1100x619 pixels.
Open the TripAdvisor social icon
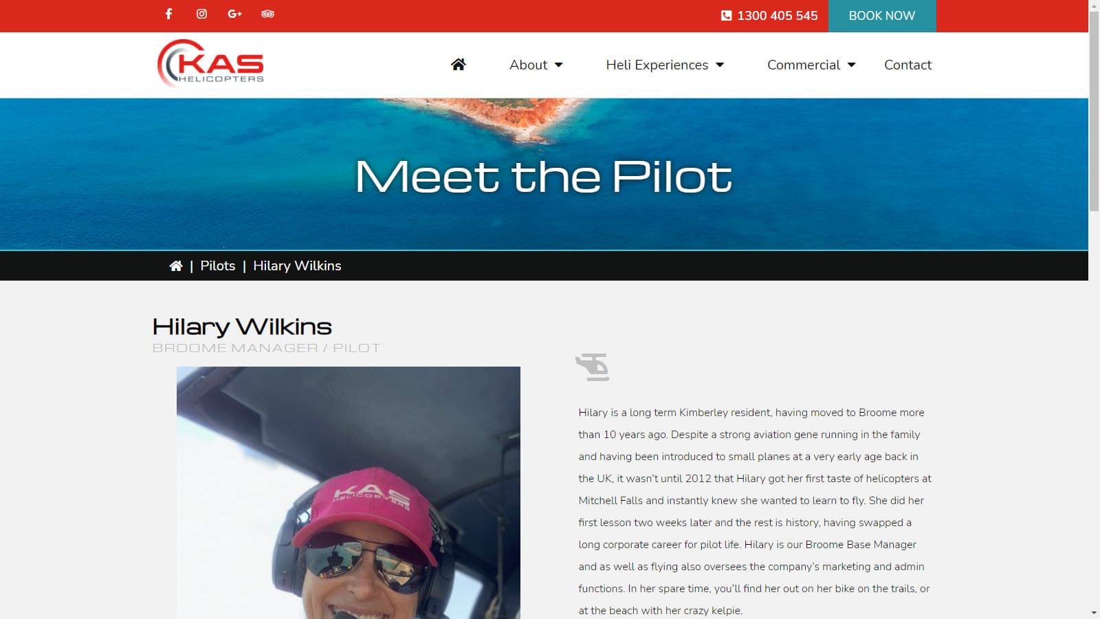click(x=267, y=14)
